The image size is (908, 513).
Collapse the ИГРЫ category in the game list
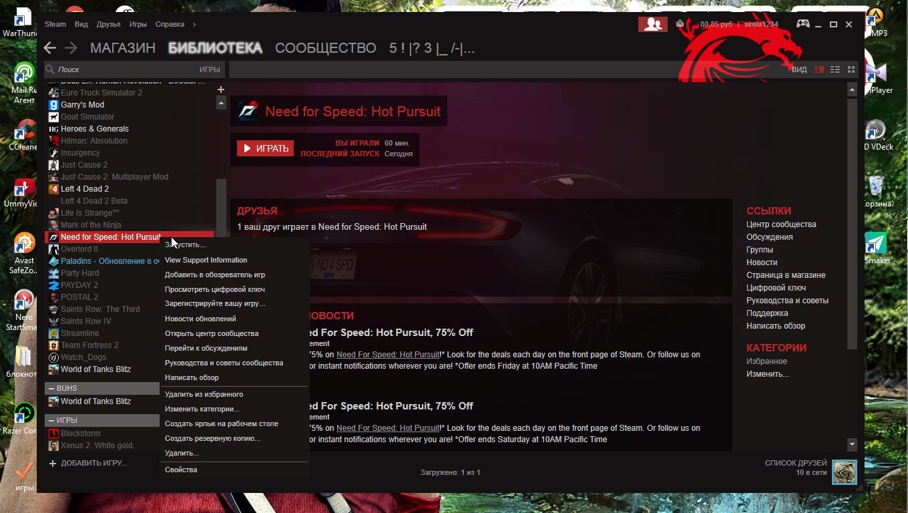coord(52,420)
